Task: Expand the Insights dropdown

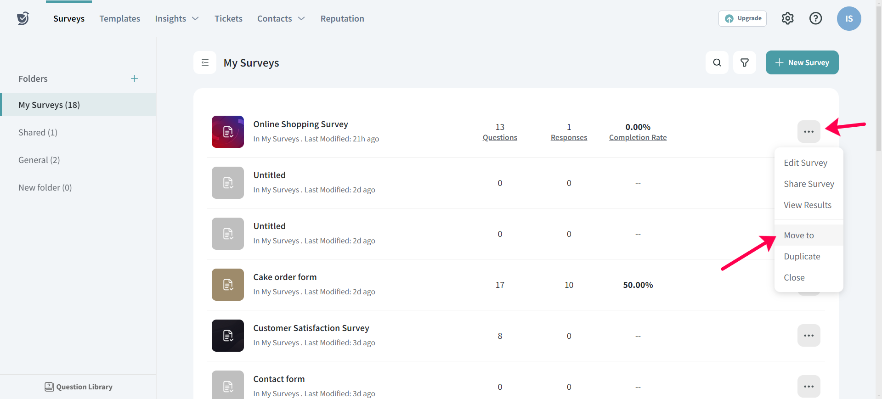Action: [x=176, y=19]
